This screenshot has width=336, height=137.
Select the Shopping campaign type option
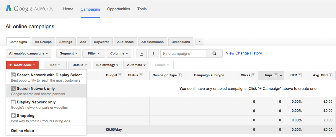click(46, 118)
